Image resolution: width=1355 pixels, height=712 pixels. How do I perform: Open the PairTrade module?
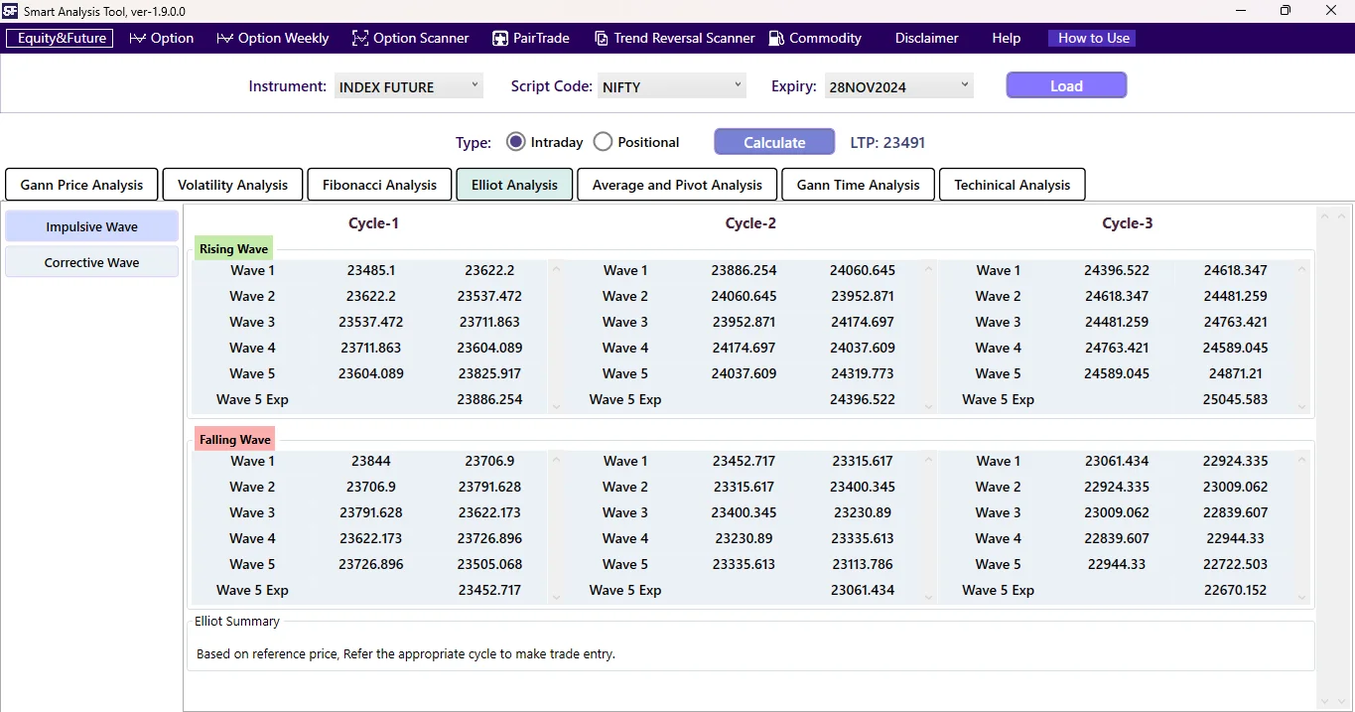[530, 38]
